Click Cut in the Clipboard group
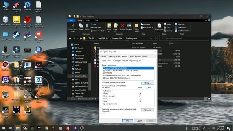The height and width of the screenshot is (131, 233). click(94, 24)
